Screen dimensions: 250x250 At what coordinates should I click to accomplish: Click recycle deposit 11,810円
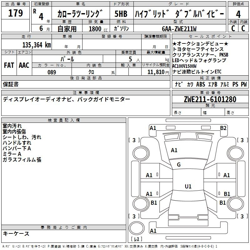point(158,72)
